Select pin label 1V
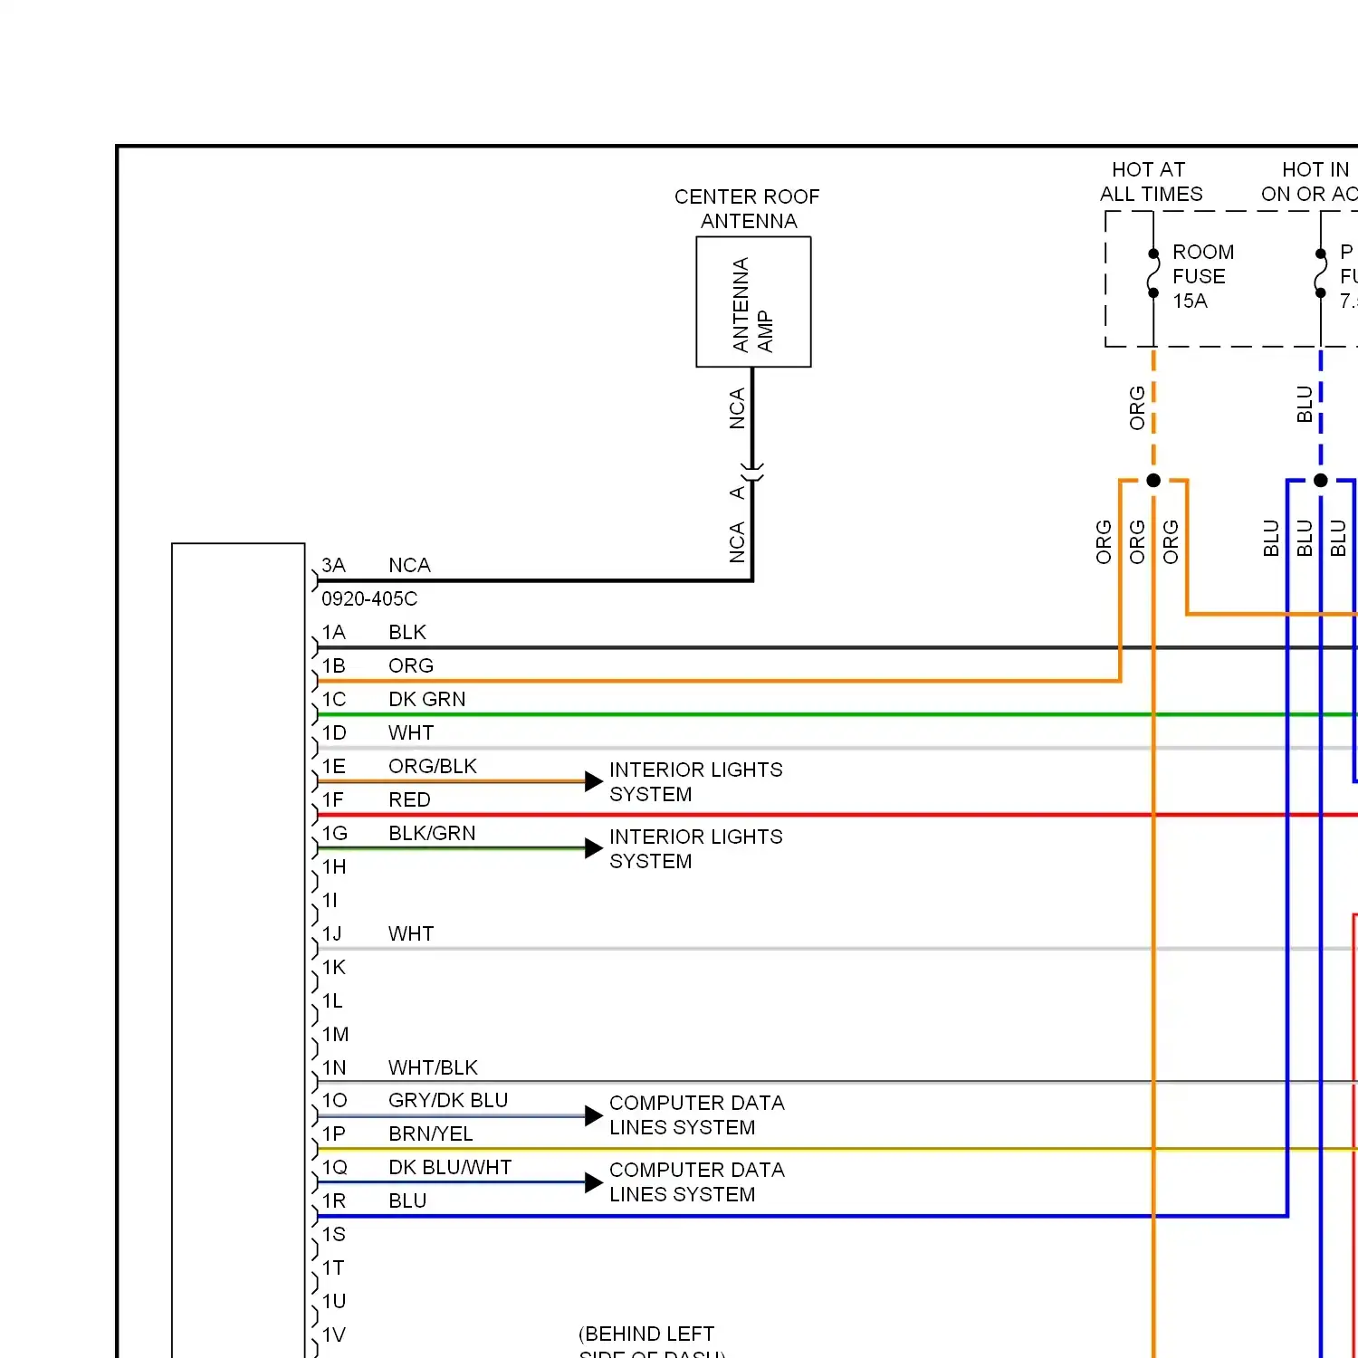The width and height of the screenshot is (1358, 1358). (x=334, y=1335)
